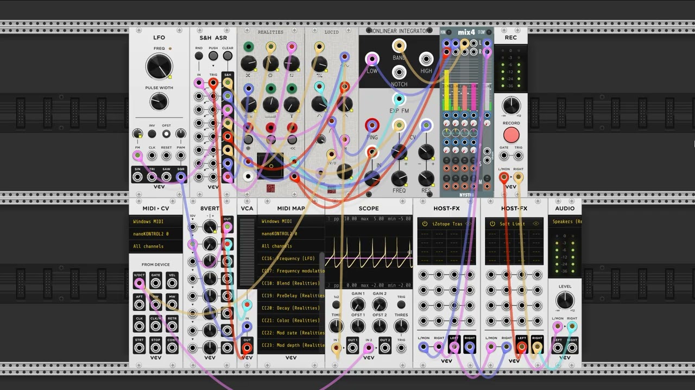Click the PWM input jack on LFO
Image resolution: width=695 pixels, height=390 pixels.
tap(180, 156)
